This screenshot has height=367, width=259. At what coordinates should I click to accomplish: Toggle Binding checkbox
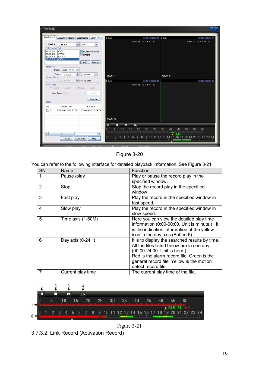pos(81,55)
